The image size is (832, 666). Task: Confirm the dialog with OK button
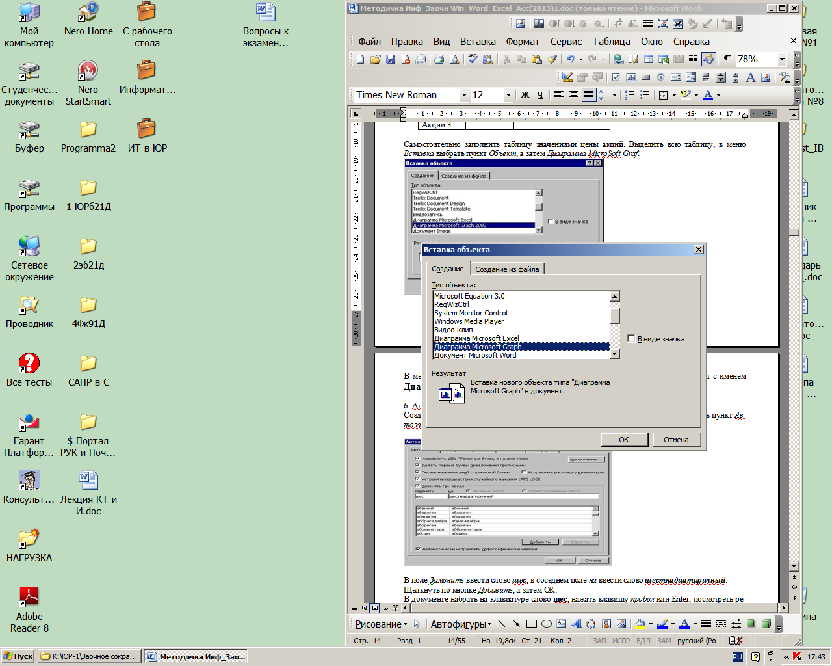point(624,440)
